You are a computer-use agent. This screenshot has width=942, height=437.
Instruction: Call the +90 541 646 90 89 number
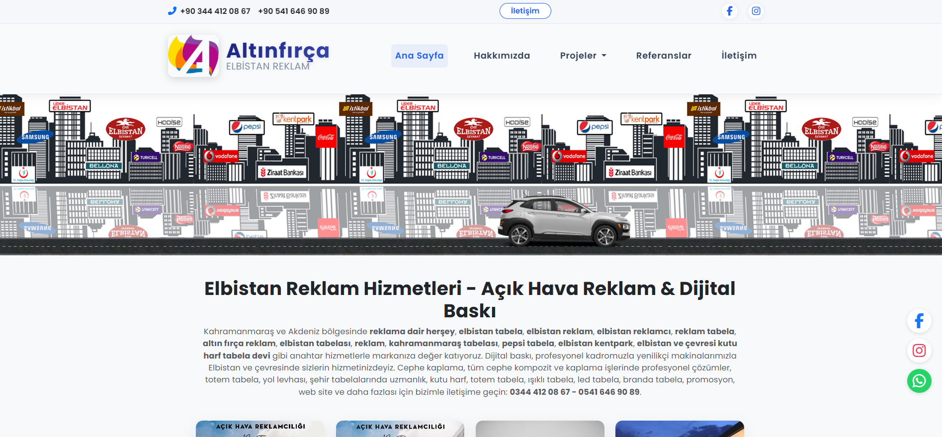pos(293,11)
